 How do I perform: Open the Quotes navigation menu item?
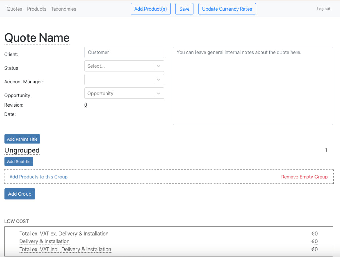point(14,9)
